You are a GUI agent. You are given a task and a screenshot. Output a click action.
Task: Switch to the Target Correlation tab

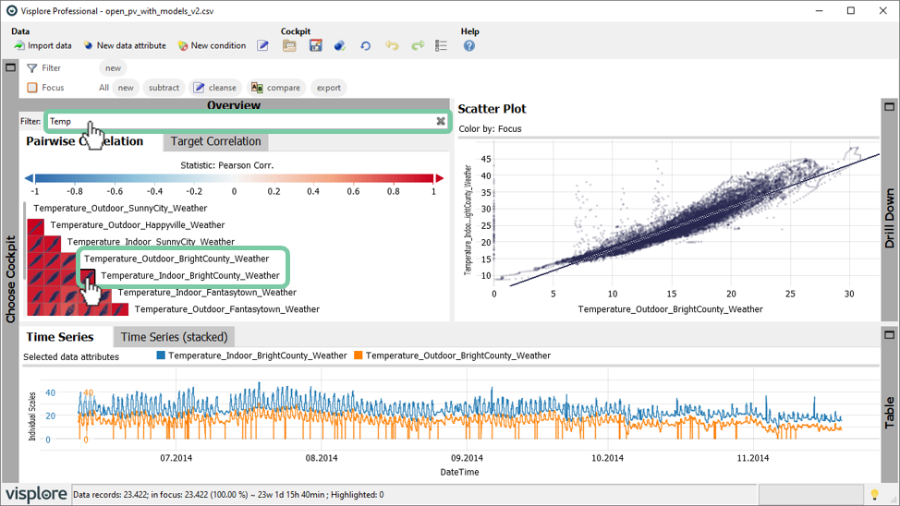click(215, 141)
